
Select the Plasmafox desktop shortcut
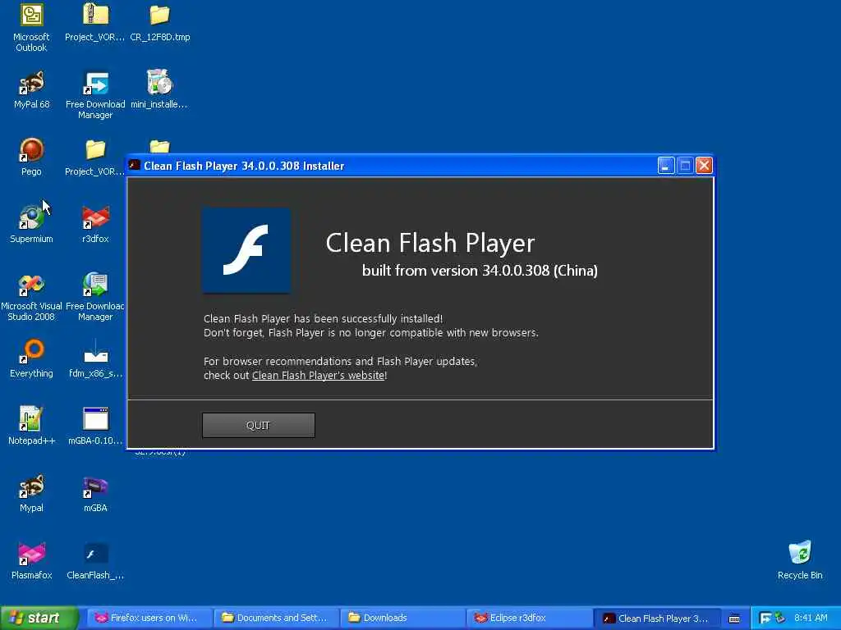pos(31,554)
